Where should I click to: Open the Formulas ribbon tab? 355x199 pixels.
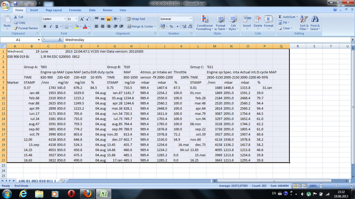click(x=75, y=10)
